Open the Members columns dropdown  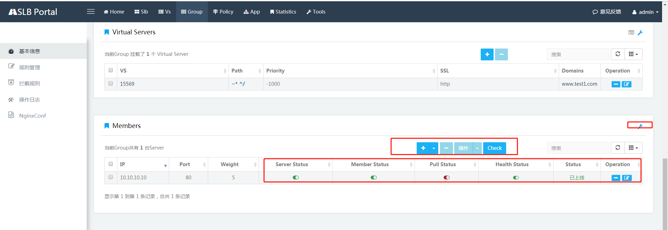point(633,148)
